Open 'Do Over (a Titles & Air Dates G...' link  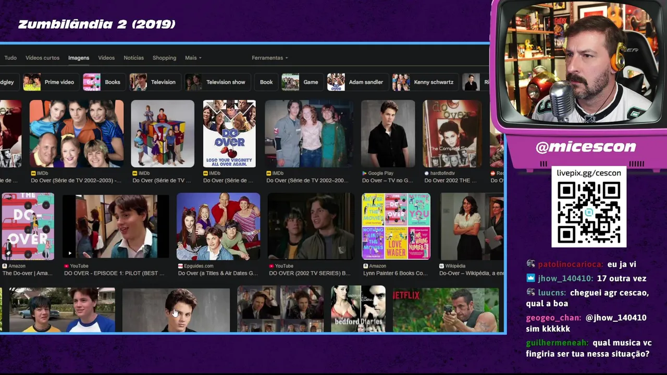(217, 273)
